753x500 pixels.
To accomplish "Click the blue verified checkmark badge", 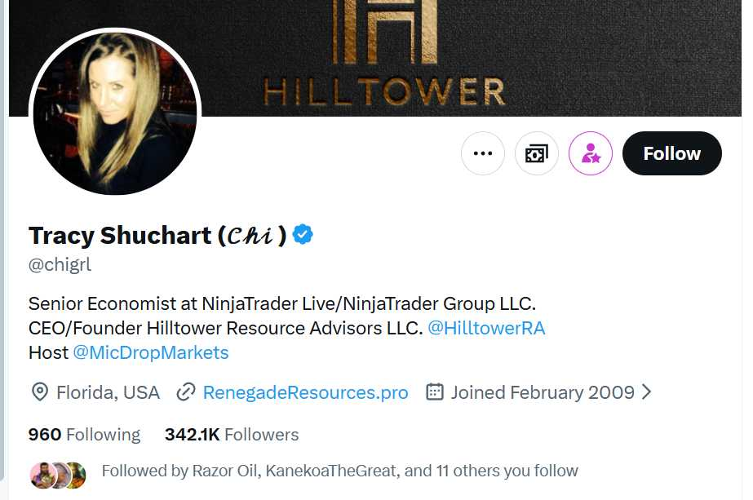I will pyautogui.click(x=303, y=235).
